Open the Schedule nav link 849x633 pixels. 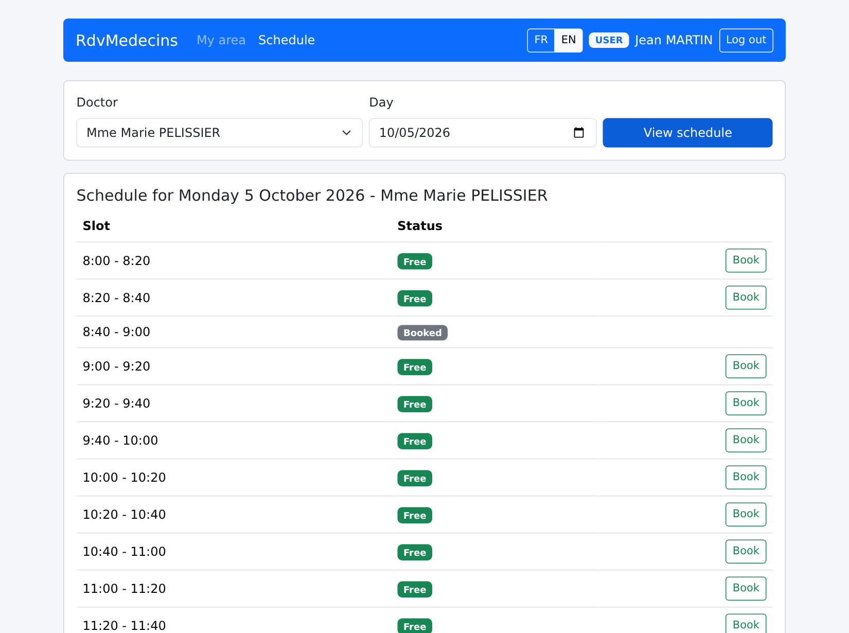pyautogui.click(x=287, y=40)
